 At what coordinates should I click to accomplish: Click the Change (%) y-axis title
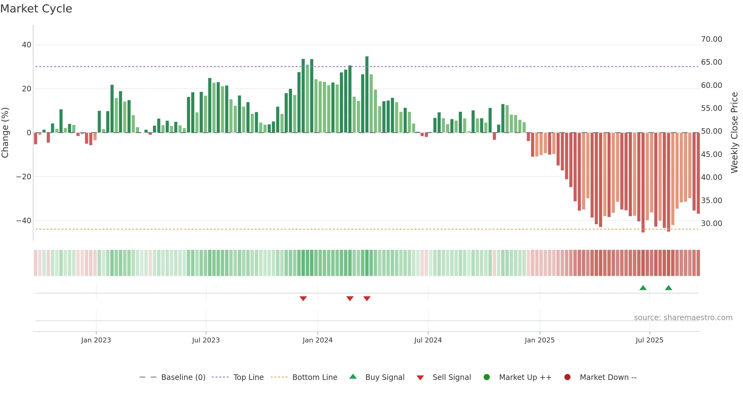click(5, 133)
